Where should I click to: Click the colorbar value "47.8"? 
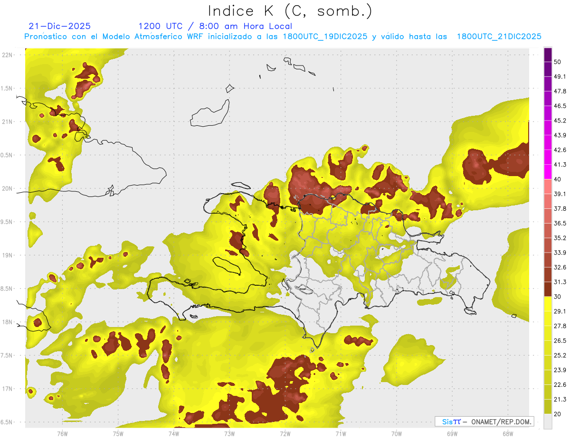(560, 91)
